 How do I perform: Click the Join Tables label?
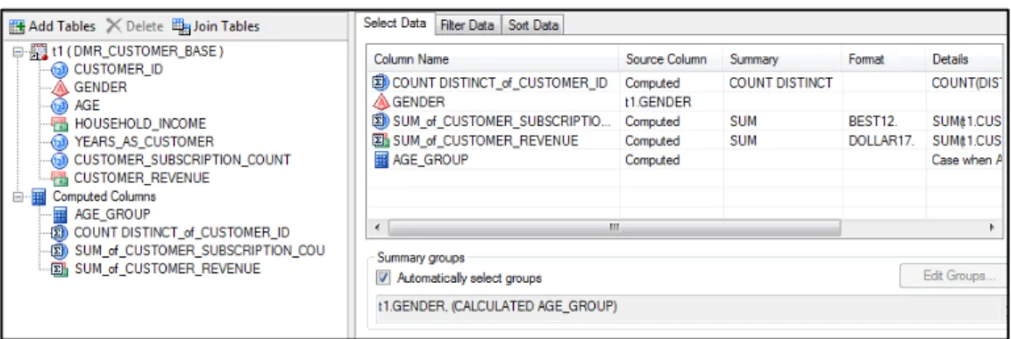point(226,26)
